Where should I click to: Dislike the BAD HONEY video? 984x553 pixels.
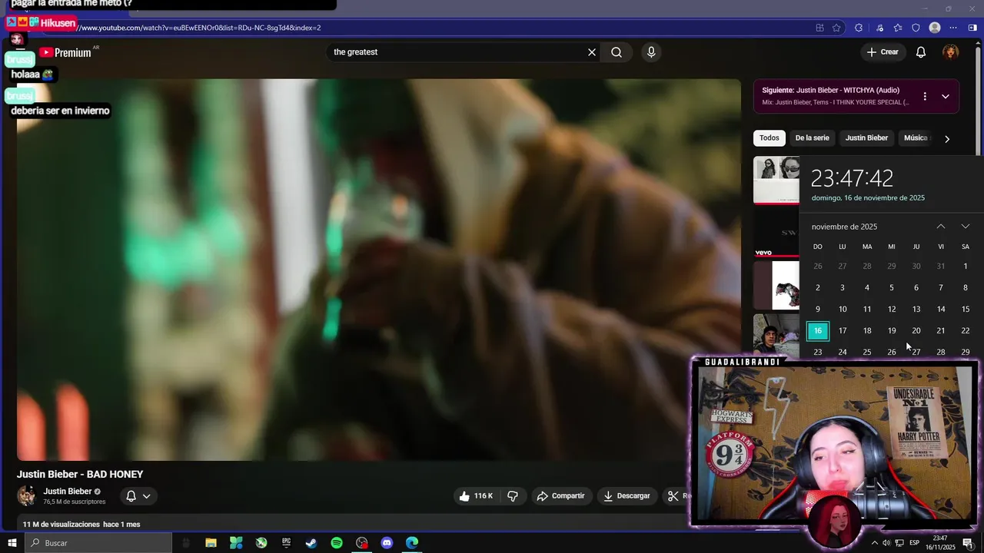[x=513, y=496]
